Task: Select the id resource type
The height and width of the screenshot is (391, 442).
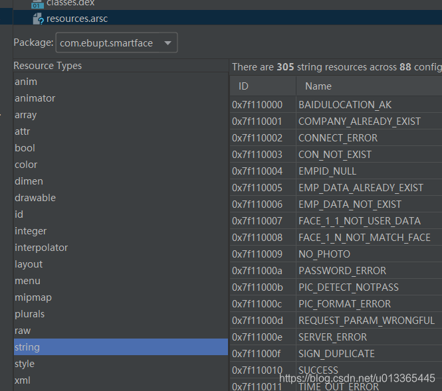Action: pyautogui.click(x=121, y=214)
